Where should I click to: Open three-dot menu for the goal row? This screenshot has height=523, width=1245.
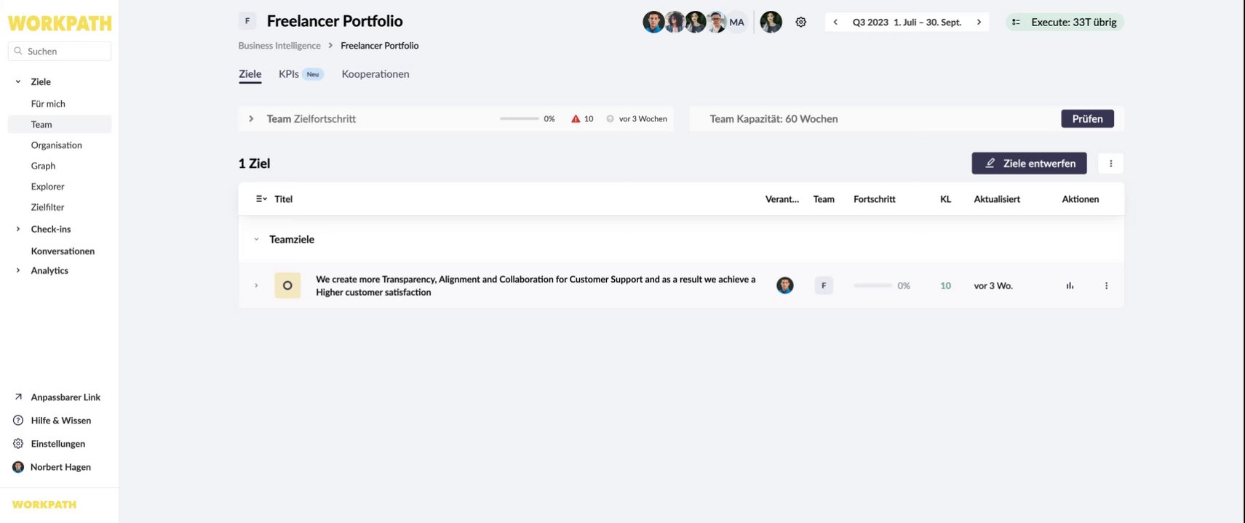[x=1106, y=286]
